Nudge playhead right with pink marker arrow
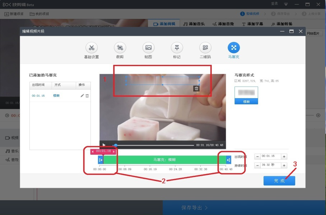Image resolution: width=326 pixels, height=215 pixels. tap(114, 152)
